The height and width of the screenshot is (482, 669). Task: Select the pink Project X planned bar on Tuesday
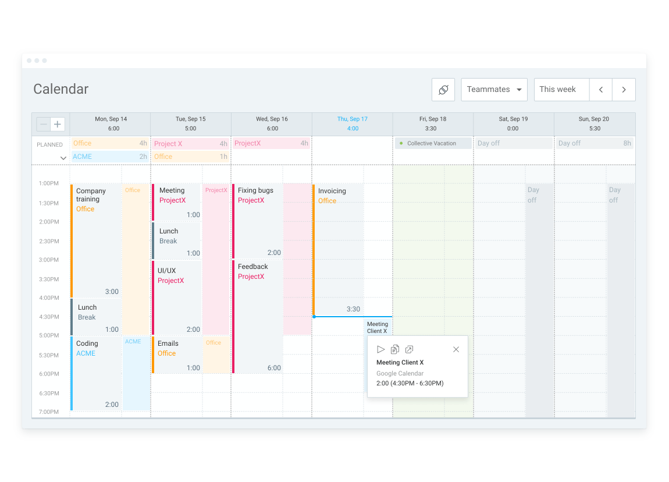(x=191, y=144)
